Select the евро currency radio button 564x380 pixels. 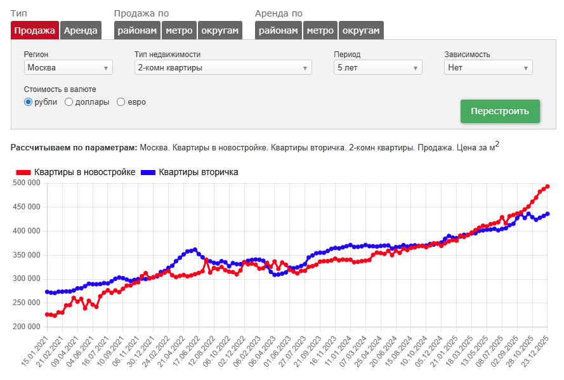pyautogui.click(x=121, y=102)
